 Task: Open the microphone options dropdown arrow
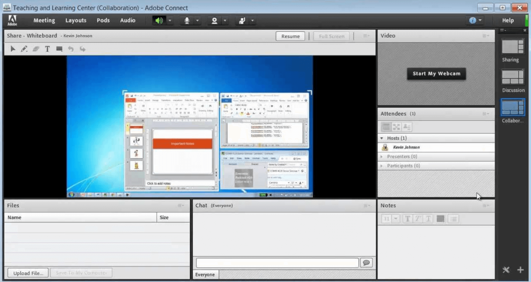(x=197, y=21)
